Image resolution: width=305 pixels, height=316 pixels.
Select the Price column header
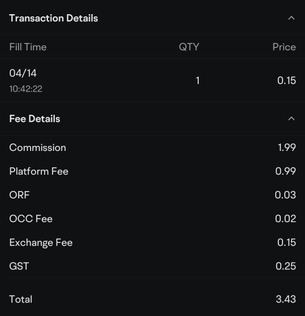[x=284, y=47]
